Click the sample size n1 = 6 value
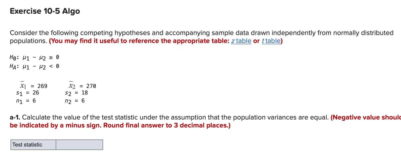This screenshot has width=401, height=159. pyautogui.click(x=26, y=100)
